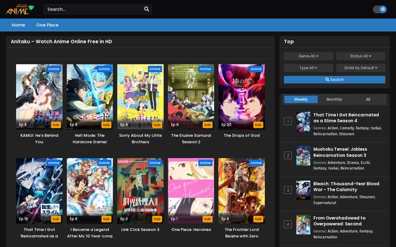396x247 pixels.
Task: Open The Drops of God poster
Action: tap(242, 96)
